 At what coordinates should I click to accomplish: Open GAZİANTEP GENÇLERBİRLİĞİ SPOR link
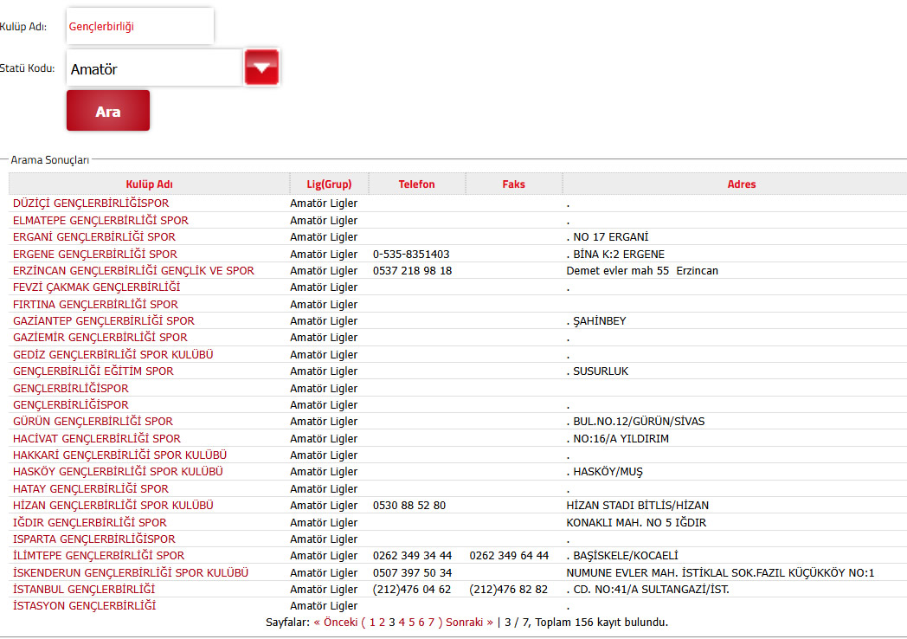[x=104, y=320]
